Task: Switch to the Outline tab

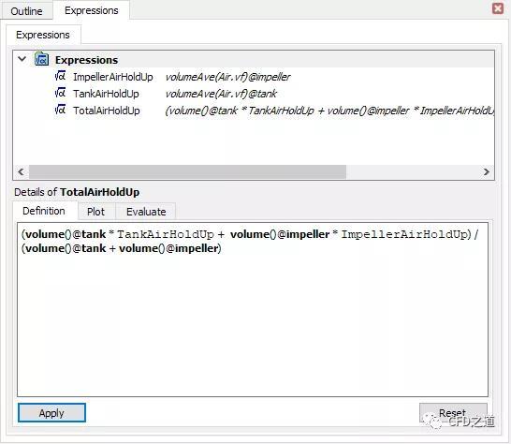Action: click(26, 11)
